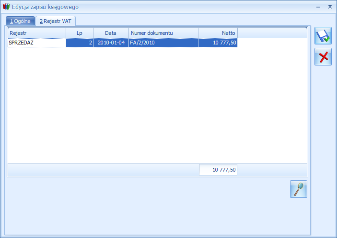Click document number FA/2/2010

[x=163, y=43]
